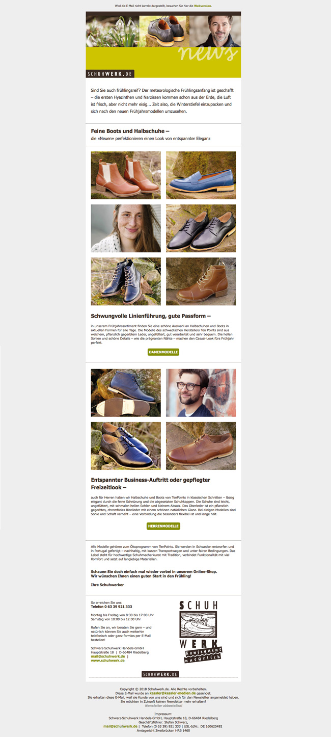331x737 pixels.
Task: Click the HERRENMODELLE button
Action: (x=163, y=526)
